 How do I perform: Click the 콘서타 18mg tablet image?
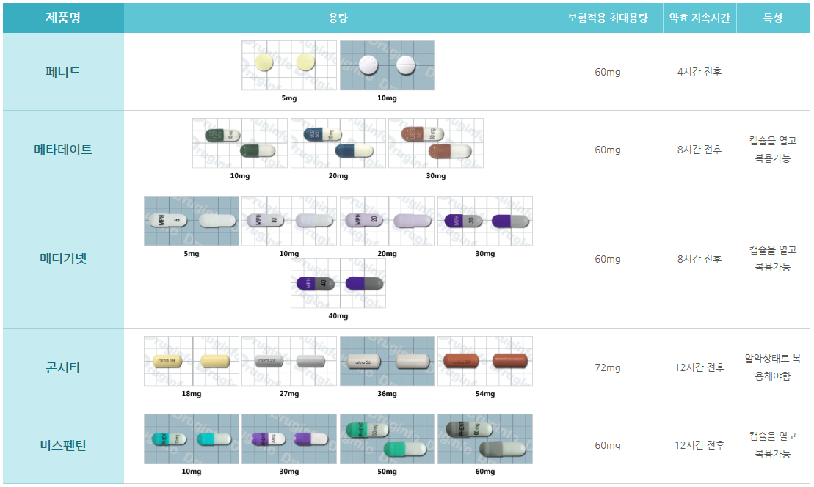[x=192, y=361]
